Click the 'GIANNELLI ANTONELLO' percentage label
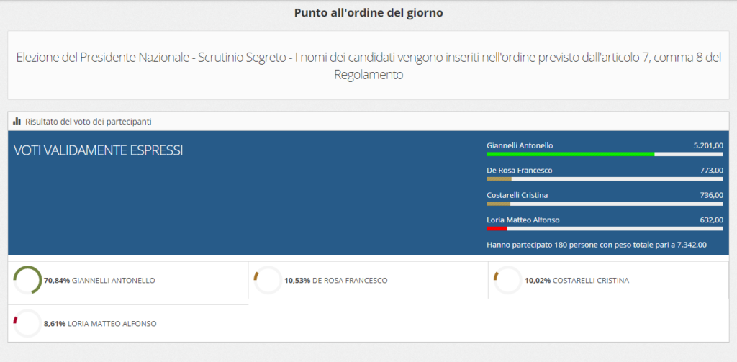 click(99, 281)
